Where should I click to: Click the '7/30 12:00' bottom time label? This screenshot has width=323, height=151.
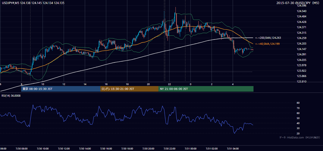pos(63,149)
